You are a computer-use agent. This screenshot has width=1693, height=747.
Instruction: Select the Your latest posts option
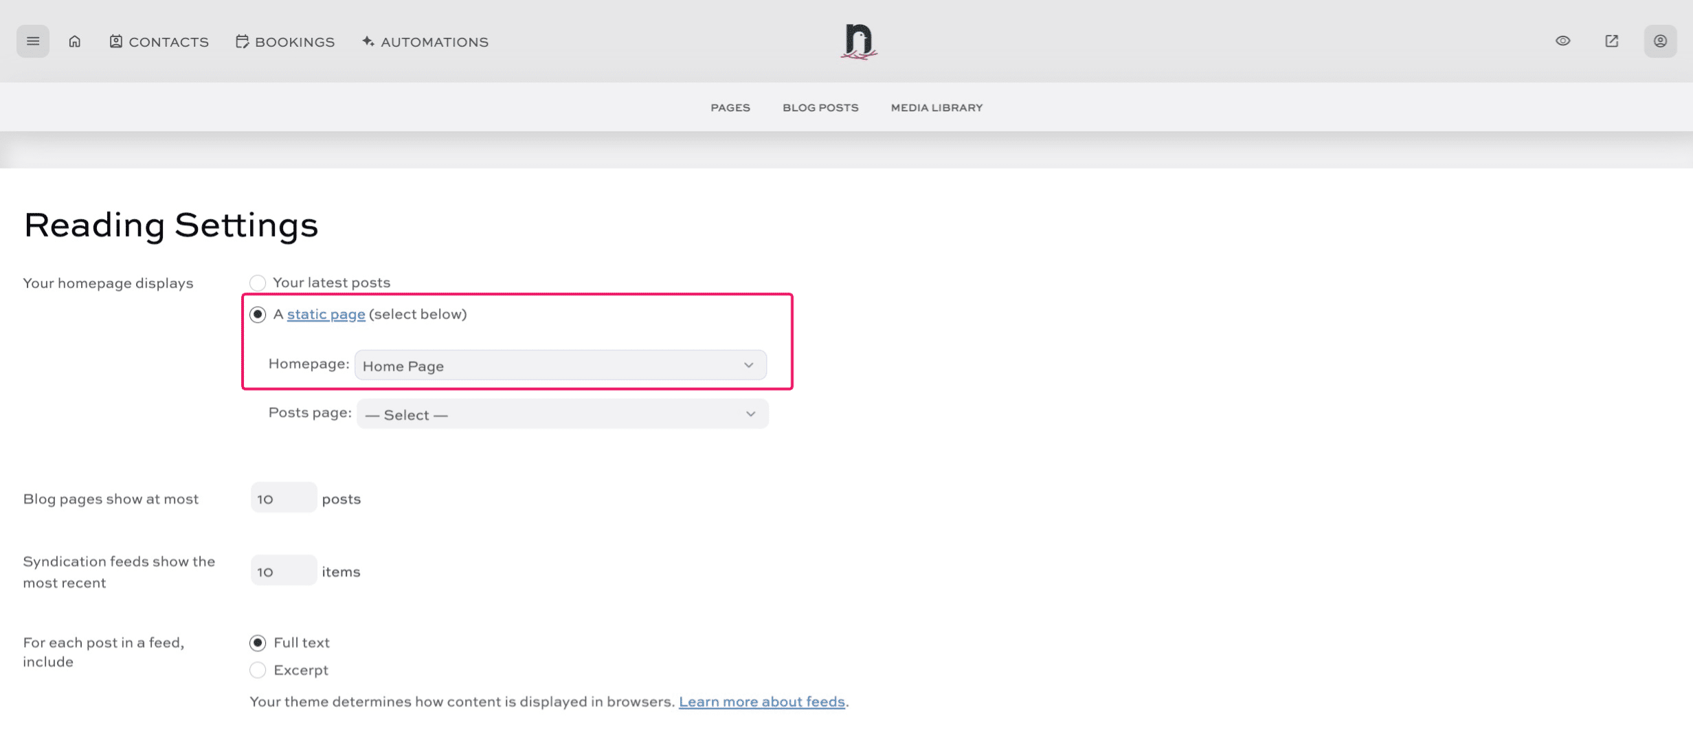(258, 282)
